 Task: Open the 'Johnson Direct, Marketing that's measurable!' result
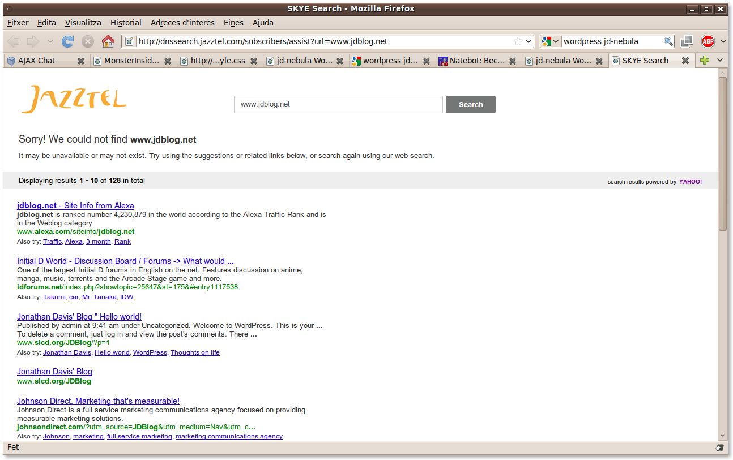[98, 401]
